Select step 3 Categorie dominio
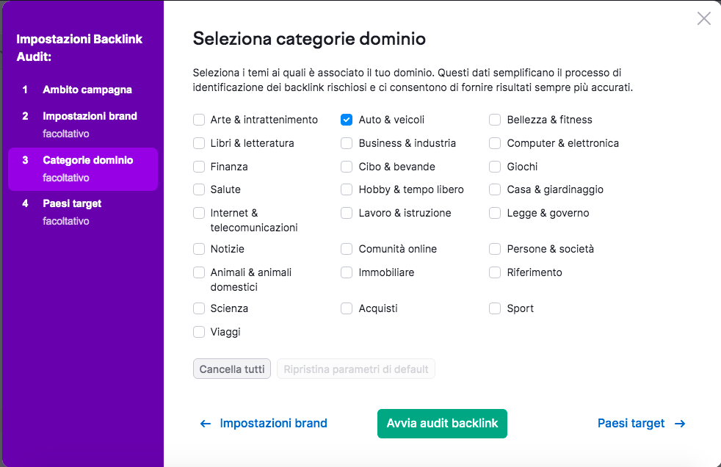Image resolution: width=721 pixels, height=467 pixels. (x=87, y=160)
